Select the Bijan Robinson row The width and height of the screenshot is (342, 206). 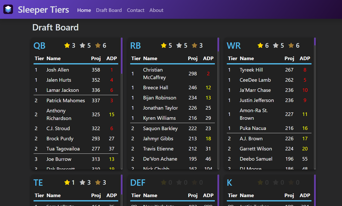tap(172, 98)
